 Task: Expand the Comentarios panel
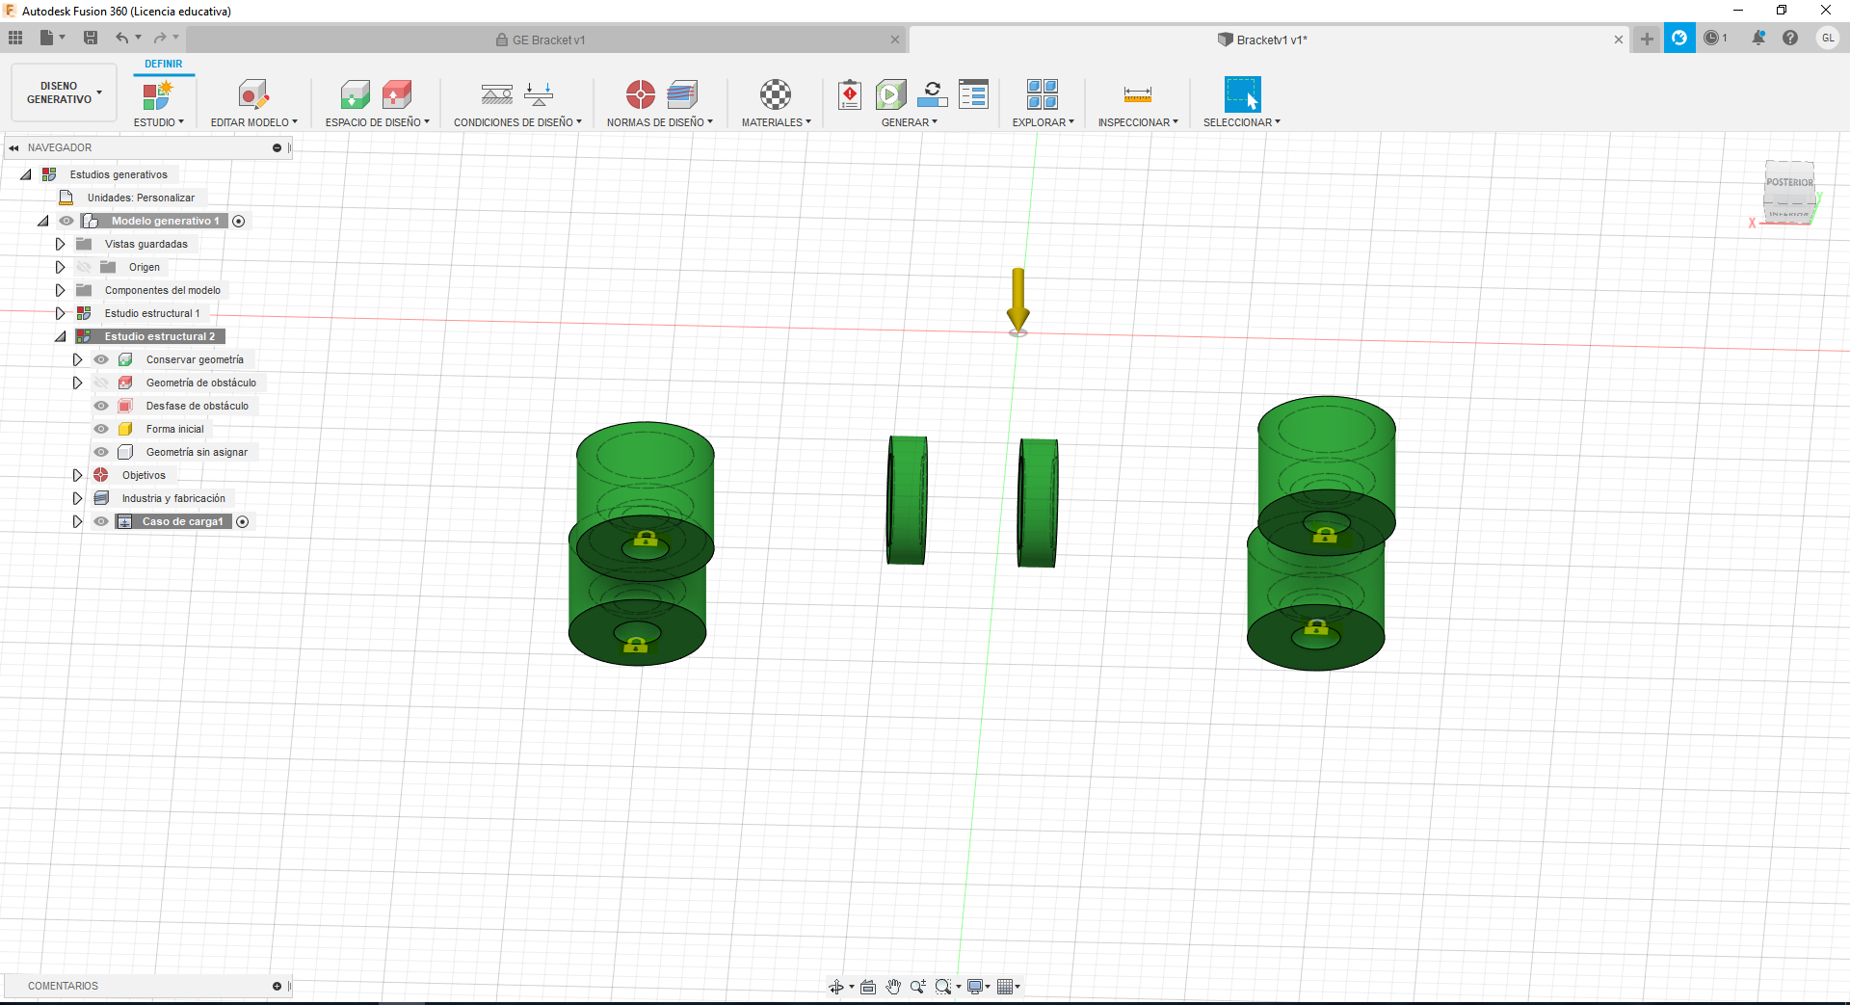[x=277, y=986]
